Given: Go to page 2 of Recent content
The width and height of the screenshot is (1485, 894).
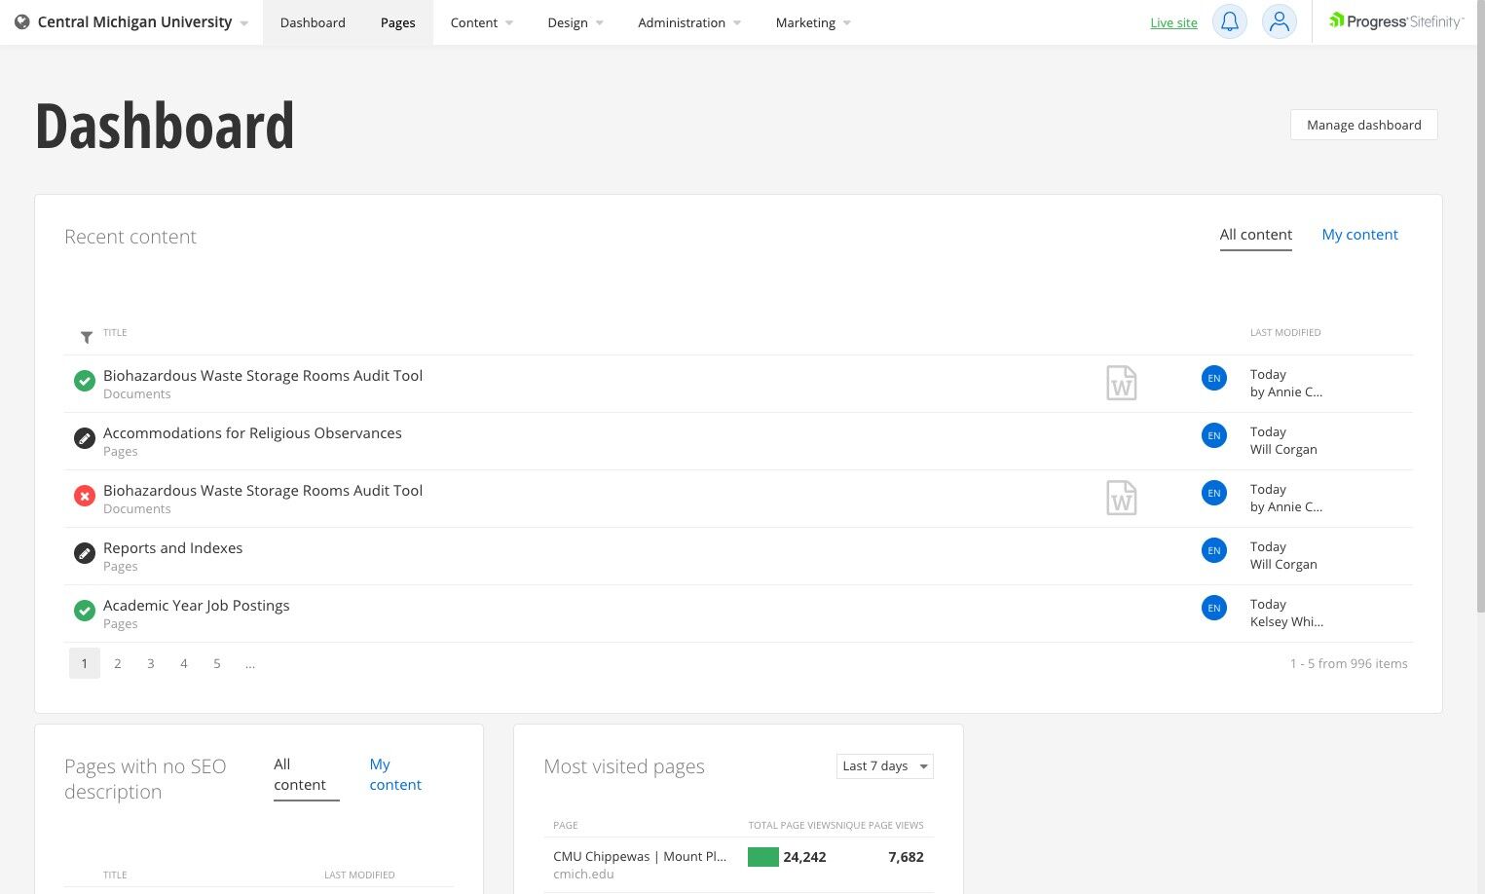Looking at the screenshot, I should tap(118, 663).
